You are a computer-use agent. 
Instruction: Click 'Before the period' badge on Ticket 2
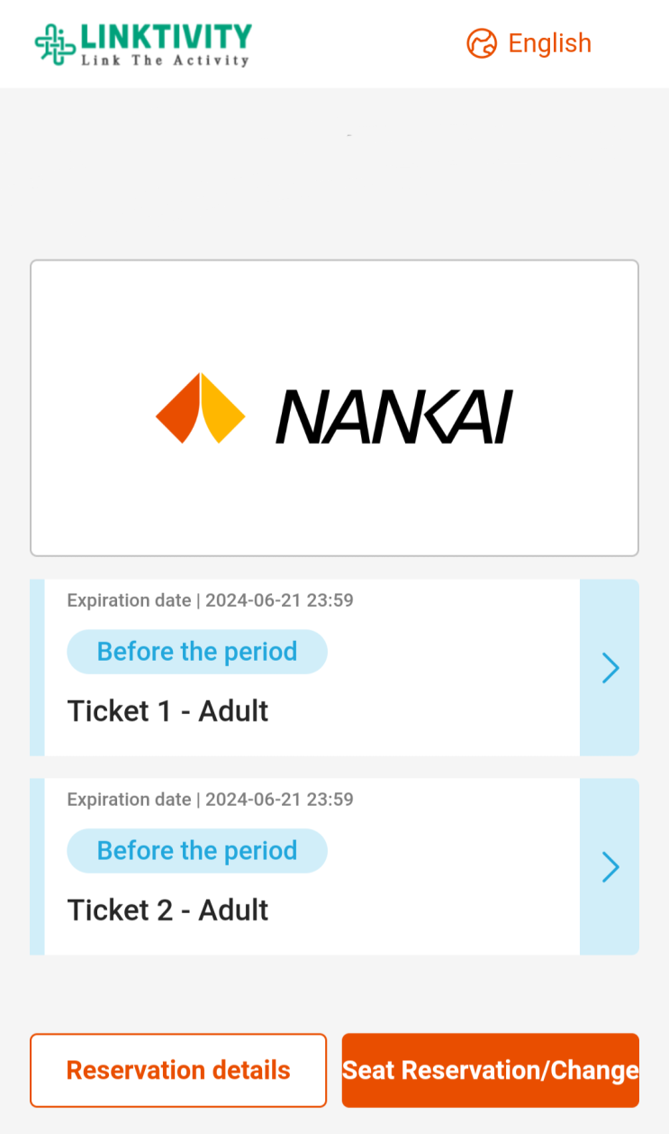pyautogui.click(x=197, y=851)
